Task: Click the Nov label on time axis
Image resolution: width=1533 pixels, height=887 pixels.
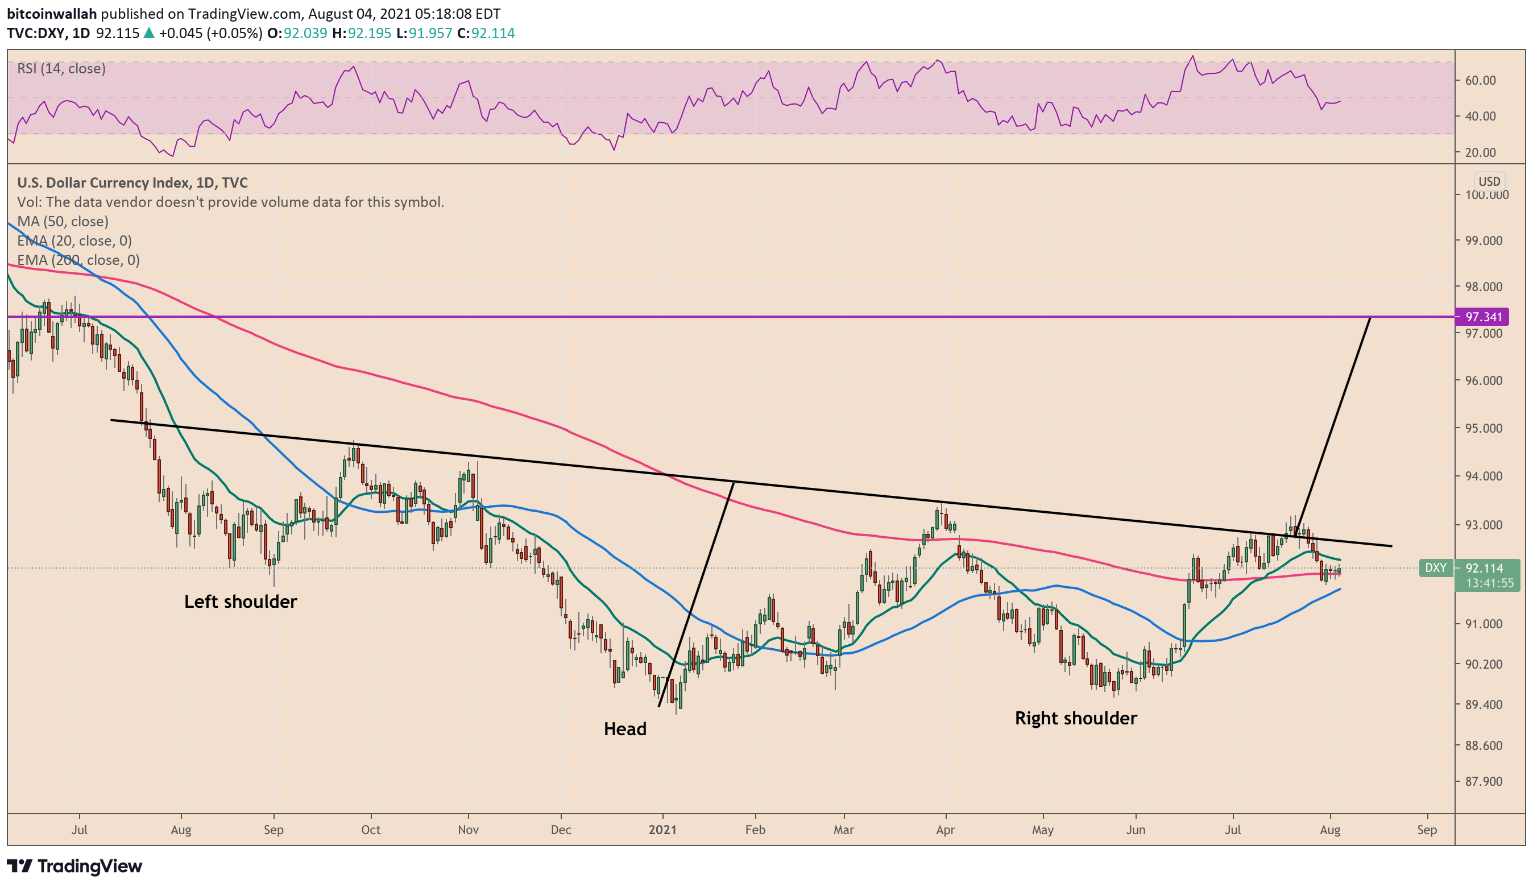Action: click(x=469, y=830)
